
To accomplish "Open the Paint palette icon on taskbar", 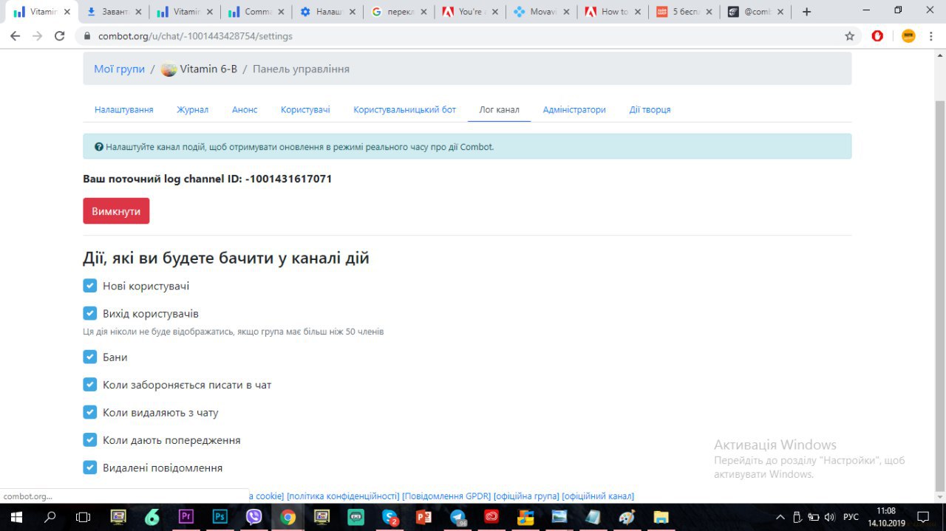I will [627, 517].
